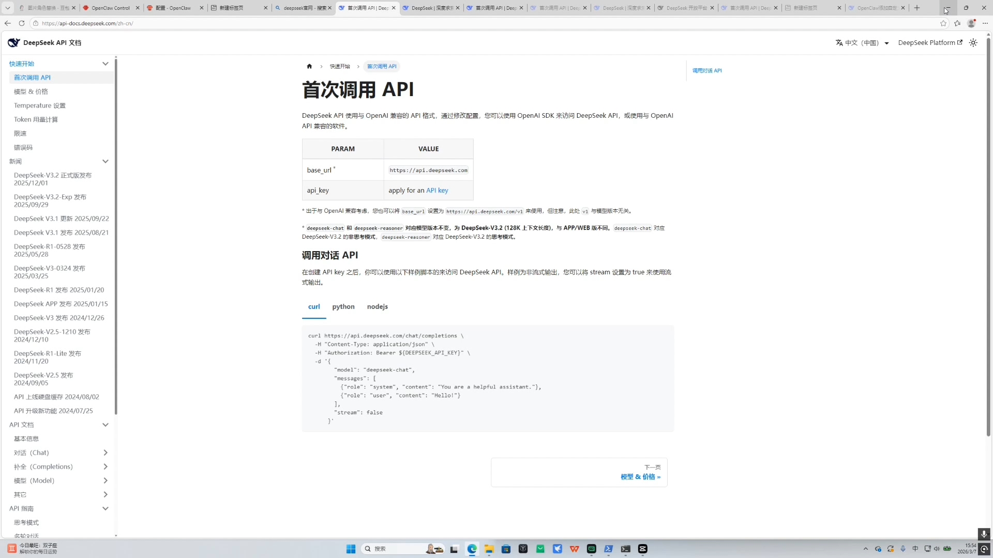Open Edge browser in taskbar
The width and height of the screenshot is (993, 558).
click(x=472, y=549)
